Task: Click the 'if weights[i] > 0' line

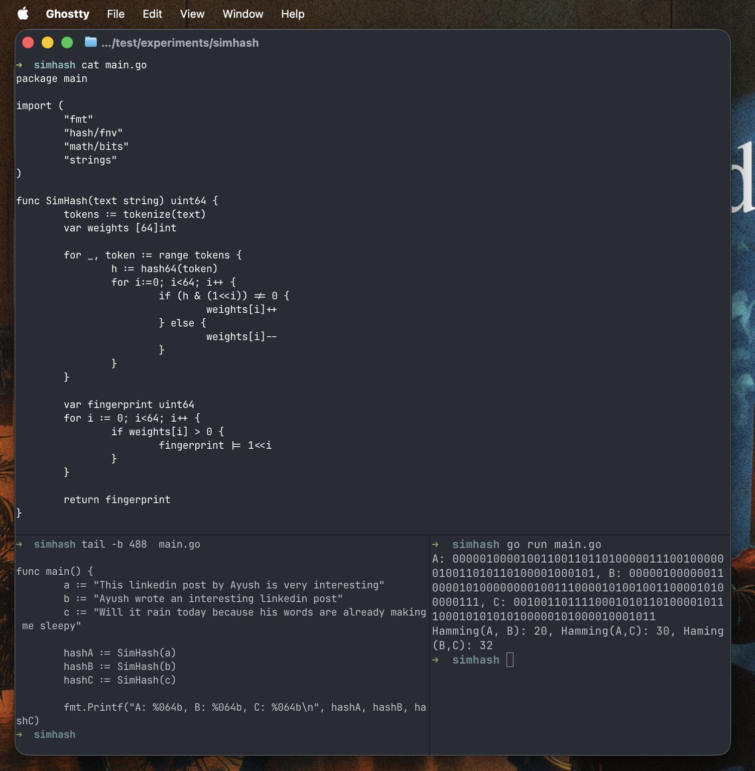Action: click(168, 431)
